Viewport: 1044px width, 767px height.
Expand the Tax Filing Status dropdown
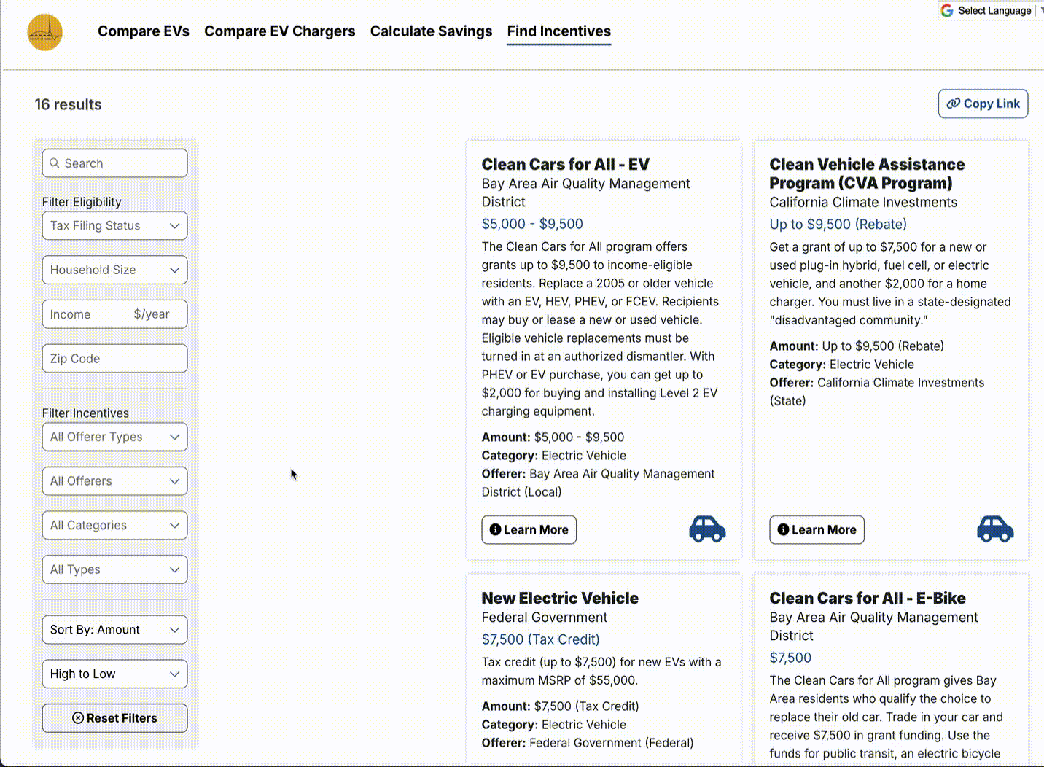pos(114,226)
